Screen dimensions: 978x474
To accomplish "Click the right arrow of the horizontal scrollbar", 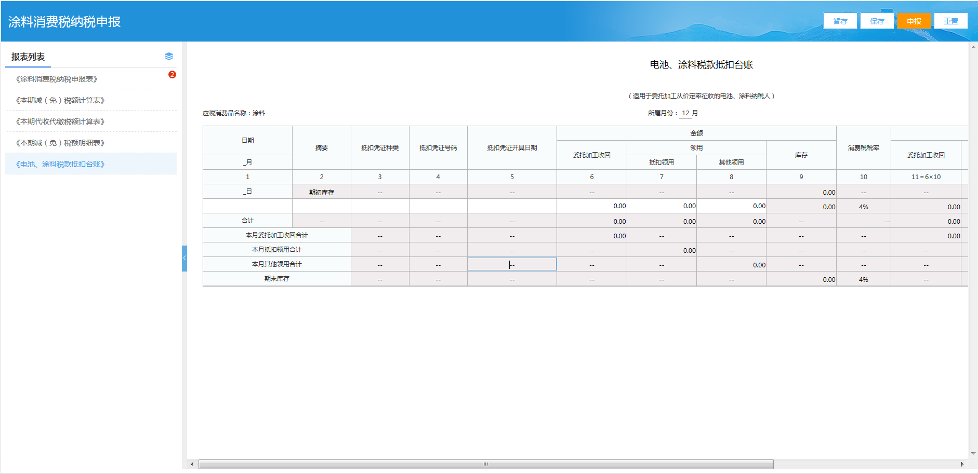I will coord(962,464).
